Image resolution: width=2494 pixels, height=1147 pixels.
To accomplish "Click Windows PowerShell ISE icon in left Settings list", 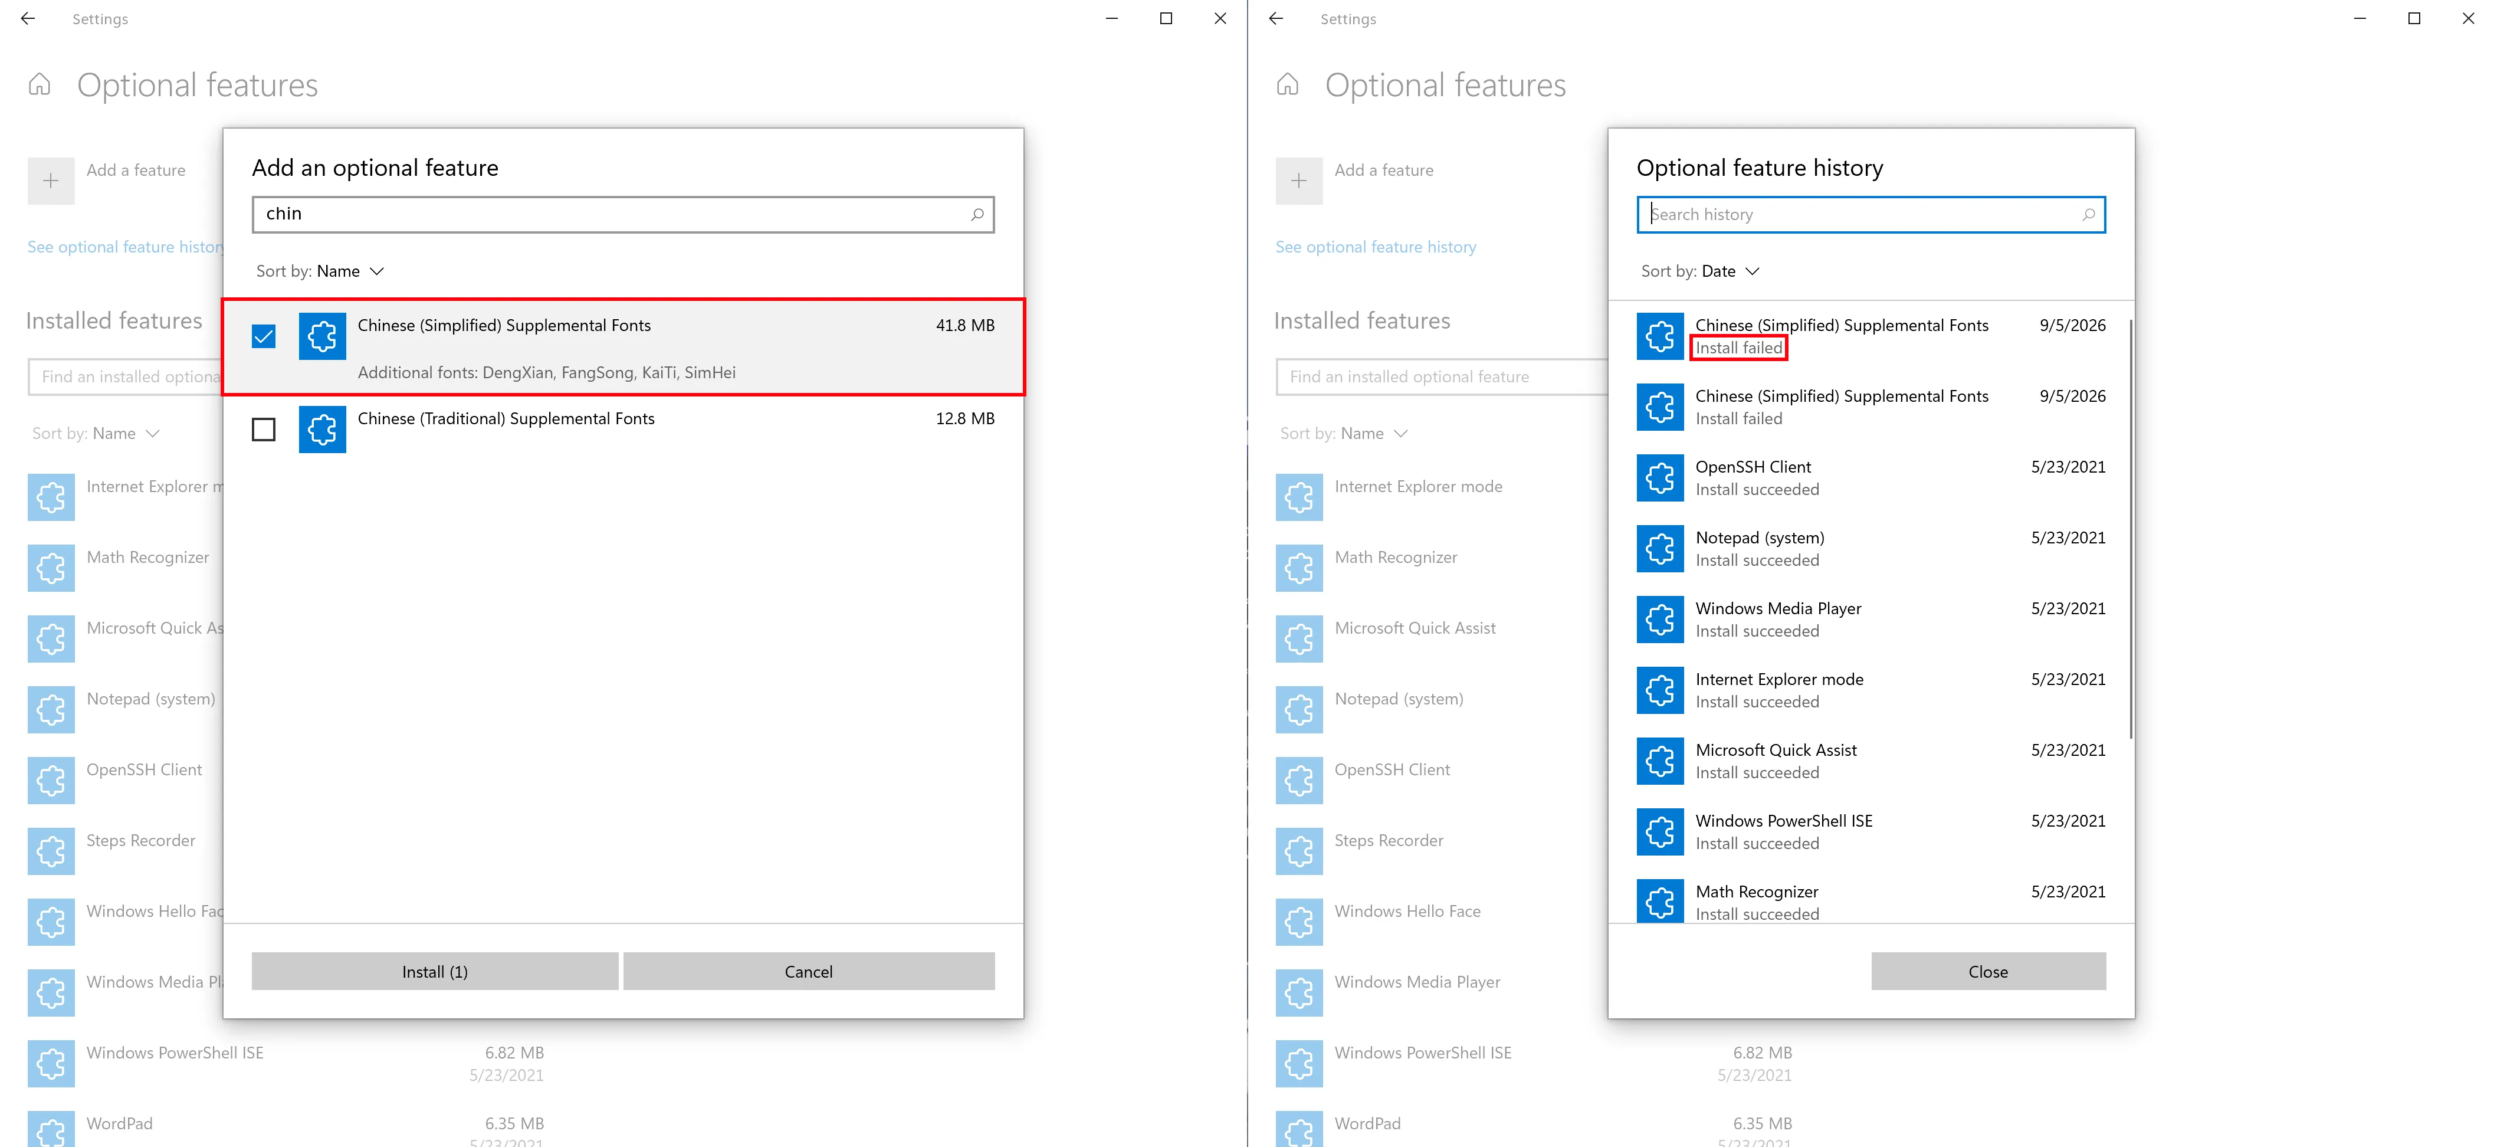I will point(51,1063).
